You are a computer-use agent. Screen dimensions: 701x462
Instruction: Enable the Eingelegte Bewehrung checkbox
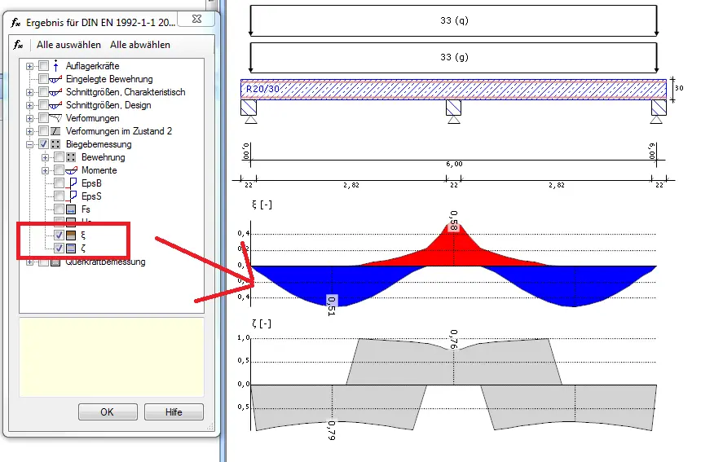click(x=43, y=79)
